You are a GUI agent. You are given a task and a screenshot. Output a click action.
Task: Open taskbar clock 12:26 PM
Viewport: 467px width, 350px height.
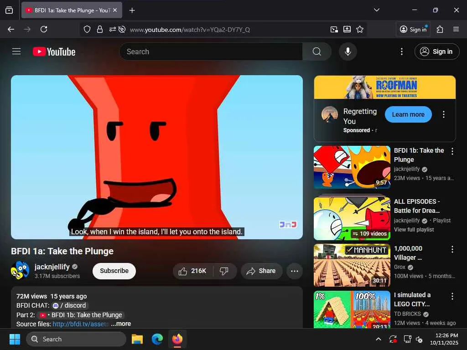(x=444, y=339)
